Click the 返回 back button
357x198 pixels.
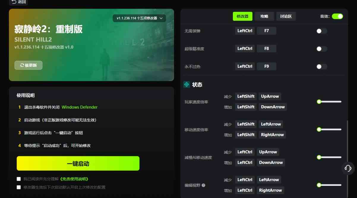[18, 2]
